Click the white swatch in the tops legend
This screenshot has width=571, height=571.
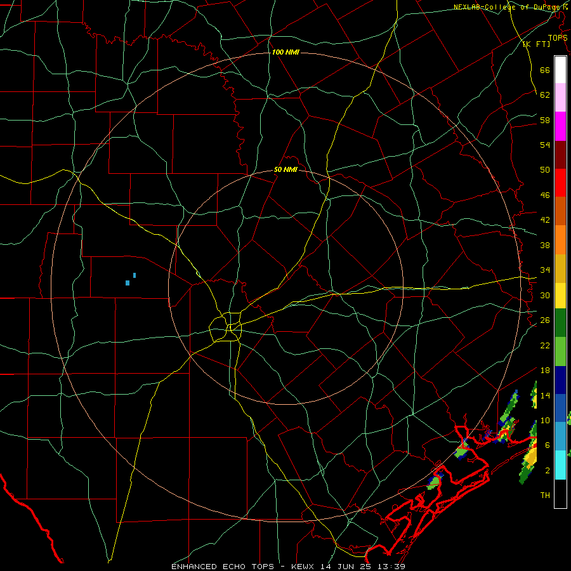pyautogui.click(x=560, y=70)
